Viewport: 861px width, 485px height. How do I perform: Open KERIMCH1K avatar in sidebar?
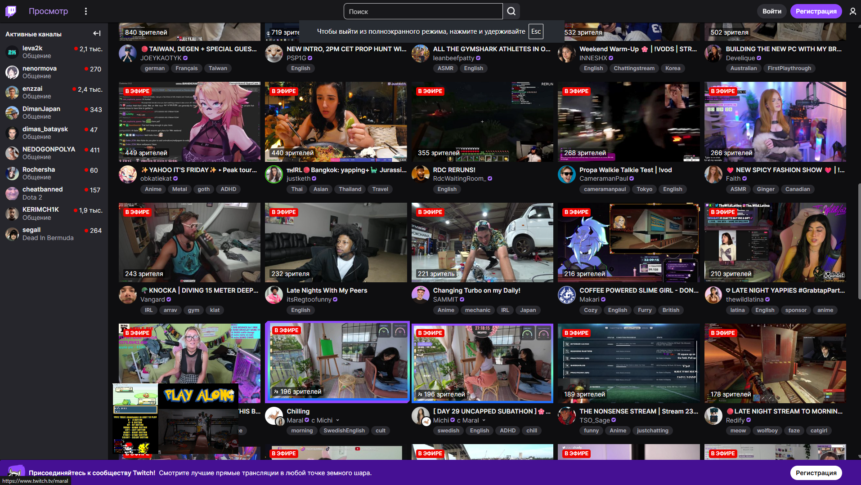click(x=12, y=214)
